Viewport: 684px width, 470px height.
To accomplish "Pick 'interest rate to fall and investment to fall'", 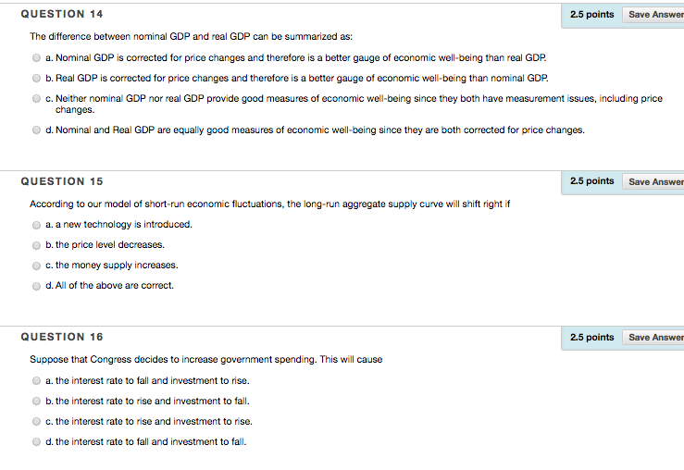I will 36,442.
